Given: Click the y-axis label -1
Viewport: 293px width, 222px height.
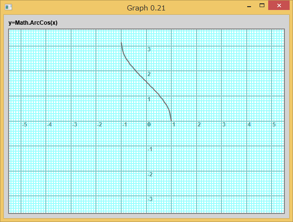Looking at the screenshot, I should (x=150, y=149).
